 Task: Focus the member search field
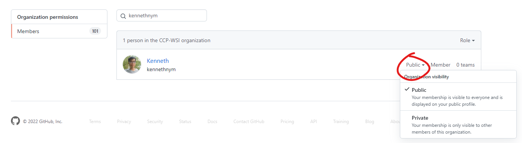tap(162, 16)
